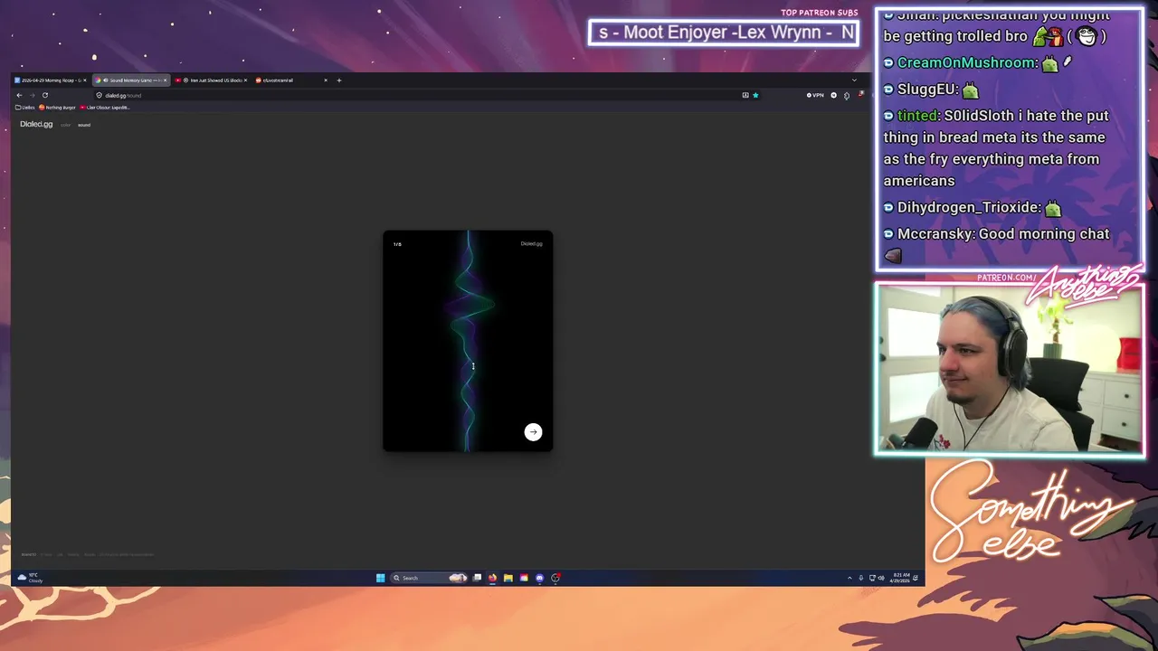Viewport: 1158px width, 651px height.
Task: Open Firefox from the taskbar
Action: [x=492, y=578]
